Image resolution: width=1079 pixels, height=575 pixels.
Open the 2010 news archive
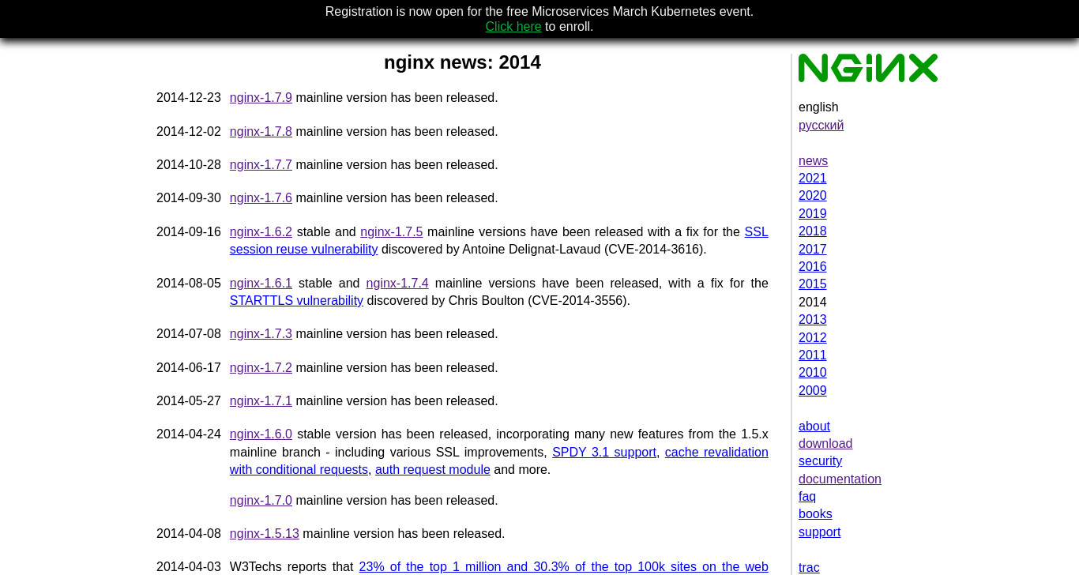(x=812, y=373)
